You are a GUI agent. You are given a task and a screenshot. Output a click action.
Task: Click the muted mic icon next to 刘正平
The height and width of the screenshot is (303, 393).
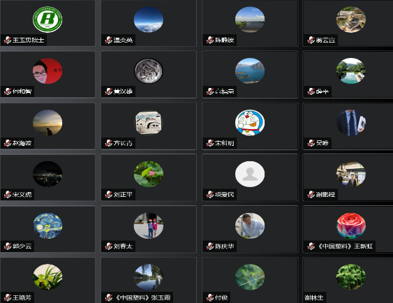108,195
